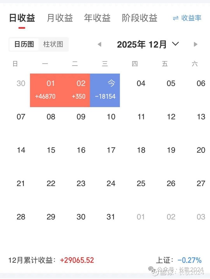Switch to 柱状图 bar chart view

[x=53, y=44]
